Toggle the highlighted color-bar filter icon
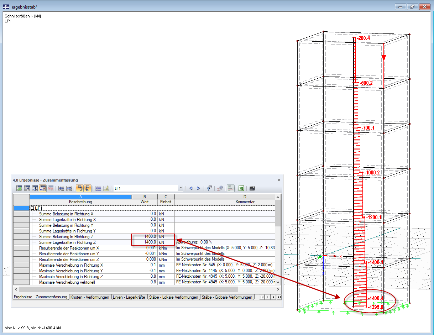434x335 pixels. [x=43, y=188]
